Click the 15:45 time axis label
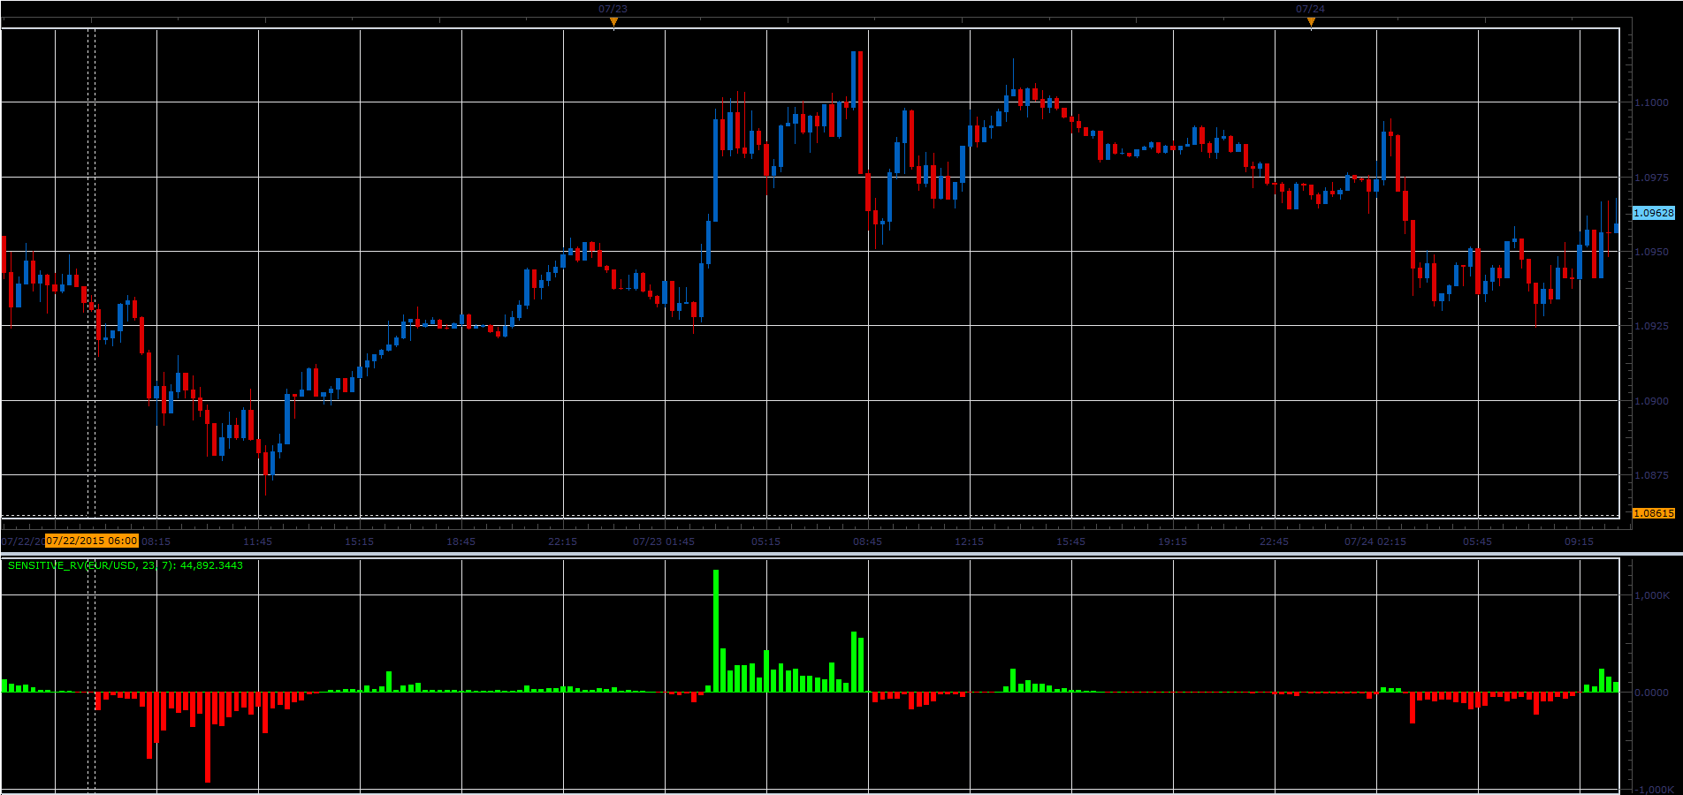1683x795 pixels. coord(1071,541)
